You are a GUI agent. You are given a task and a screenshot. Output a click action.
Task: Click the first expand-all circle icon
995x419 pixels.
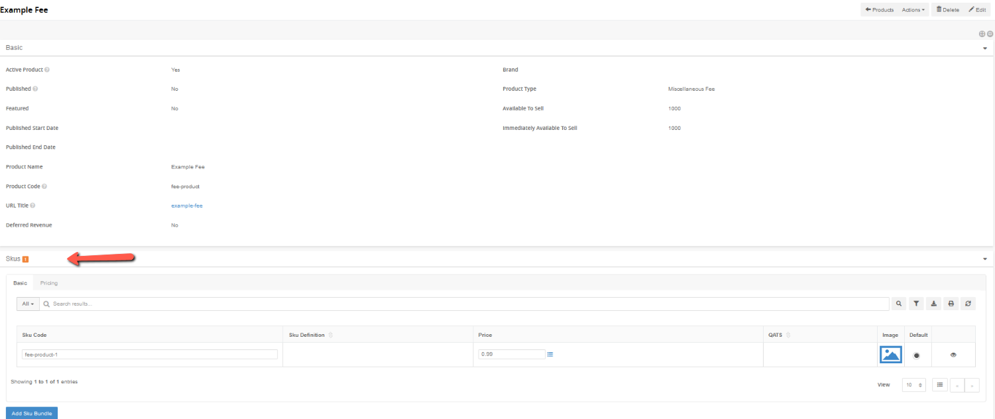click(982, 34)
